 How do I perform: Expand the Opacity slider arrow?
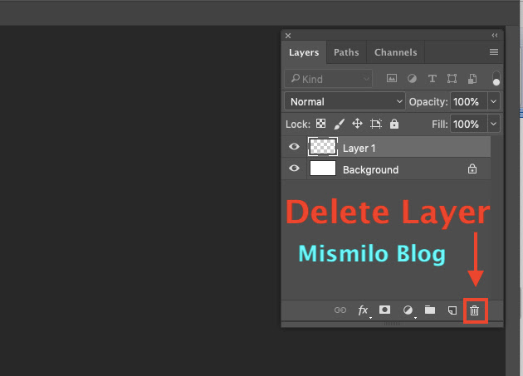tap(494, 101)
